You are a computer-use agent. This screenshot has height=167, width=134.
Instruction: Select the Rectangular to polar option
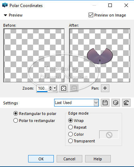15,114
